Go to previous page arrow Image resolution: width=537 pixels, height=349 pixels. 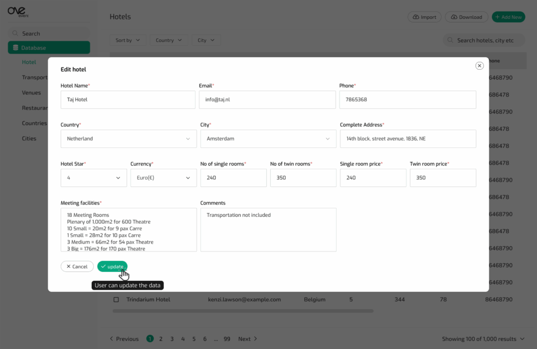[x=112, y=339]
